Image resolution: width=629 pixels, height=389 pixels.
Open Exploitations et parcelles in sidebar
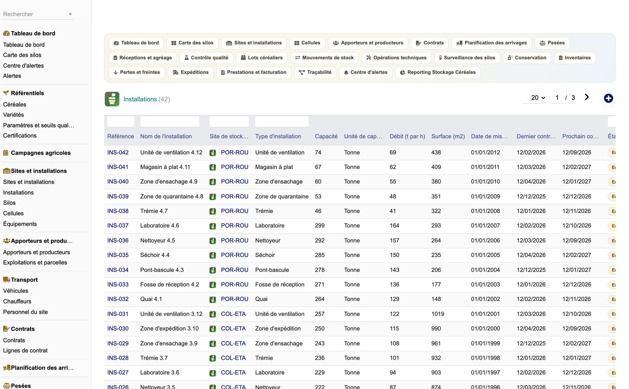click(x=35, y=263)
